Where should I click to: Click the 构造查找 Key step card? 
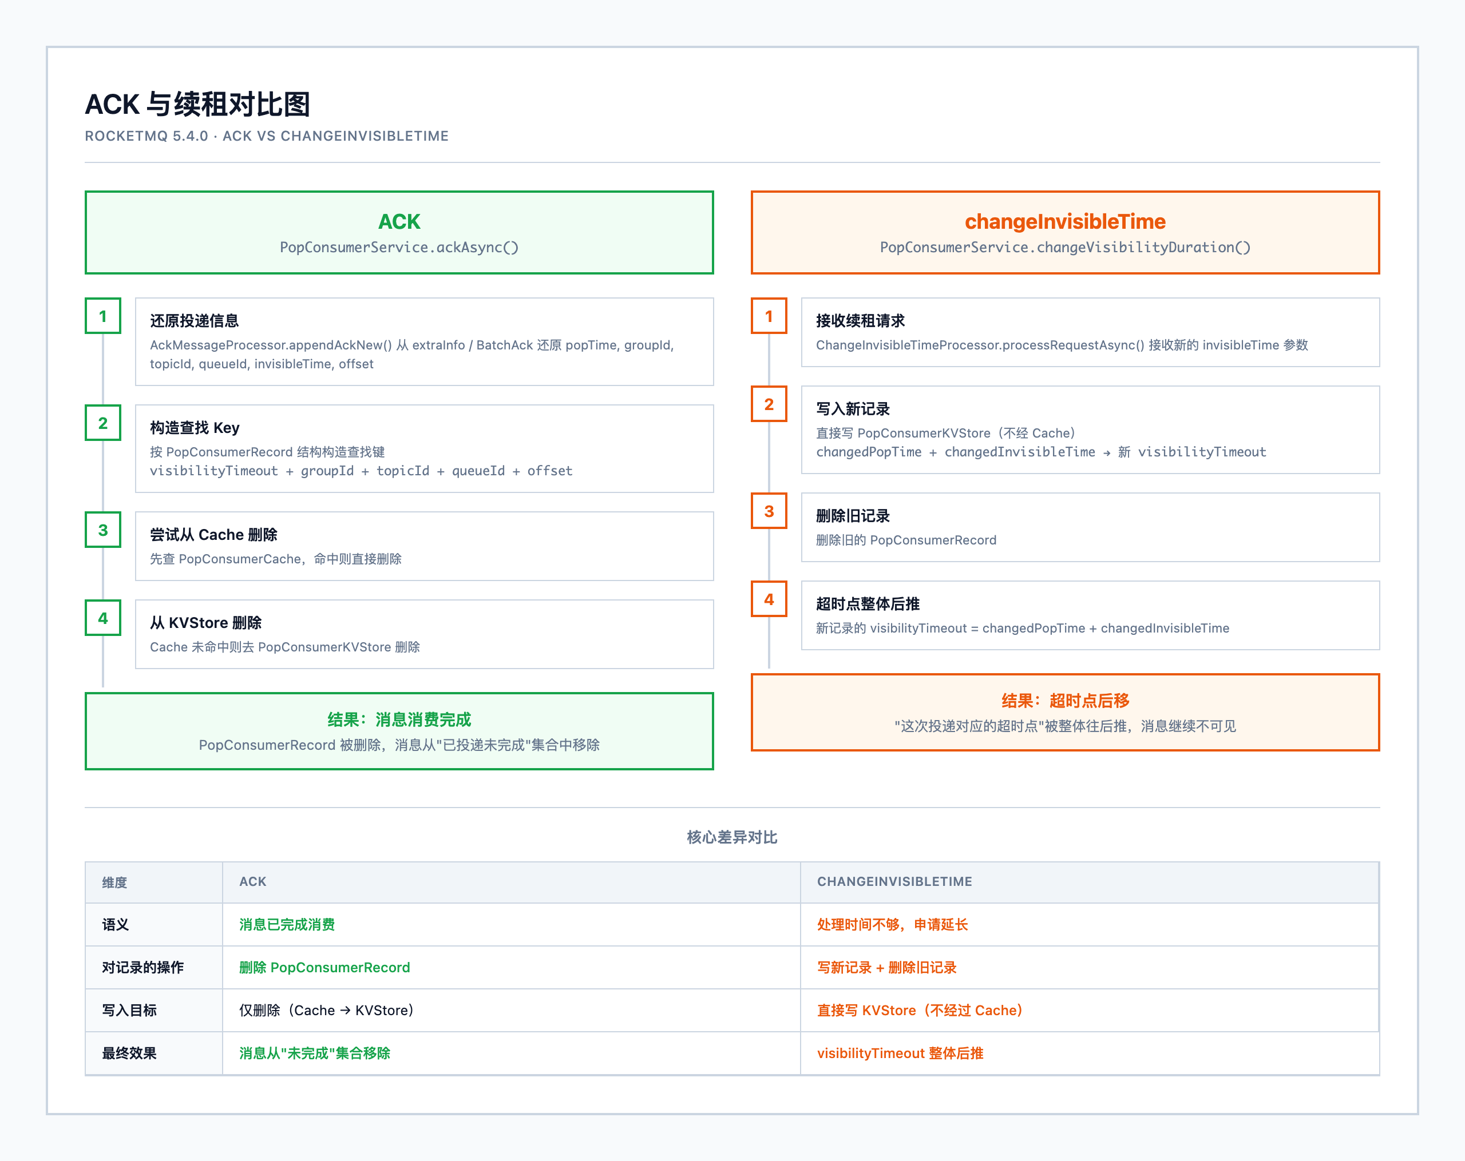tap(424, 449)
